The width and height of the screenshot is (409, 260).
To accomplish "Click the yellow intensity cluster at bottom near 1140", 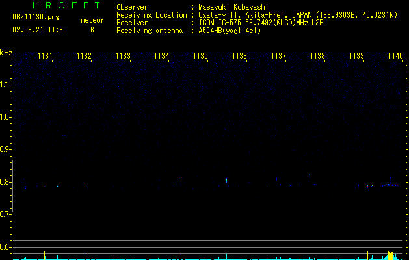I will coord(391,255).
